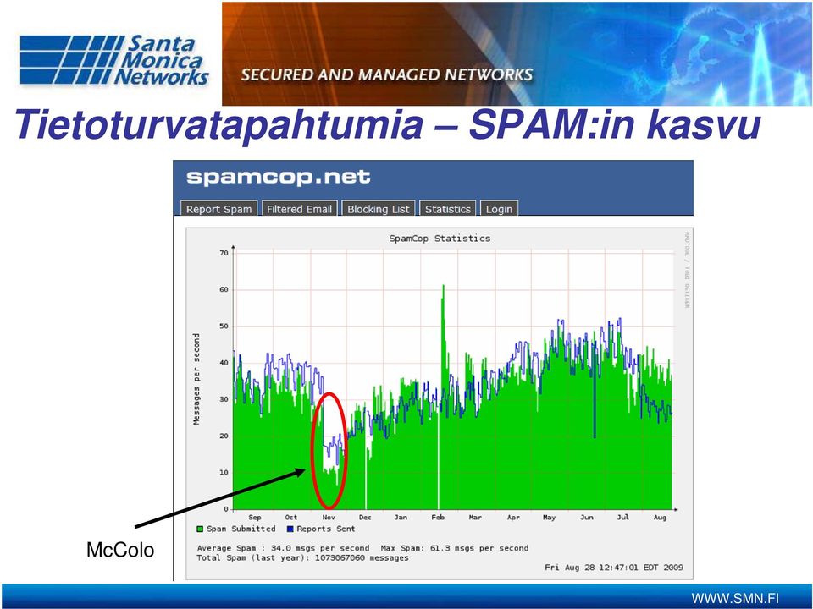Click the 'Apr' month label on x-axis
This screenshot has height=609, width=813.
513,518
